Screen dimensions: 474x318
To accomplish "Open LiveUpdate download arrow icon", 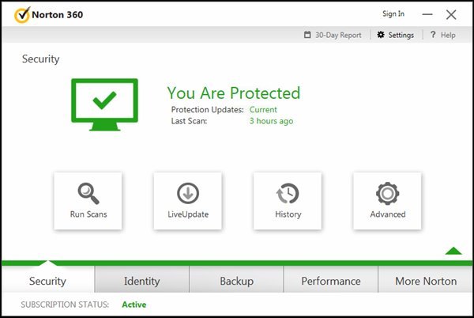I will 187,192.
